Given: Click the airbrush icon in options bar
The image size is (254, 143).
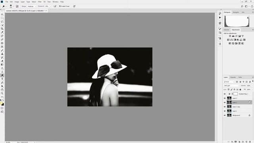Looking at the screenshot, I should click(55, 6).
